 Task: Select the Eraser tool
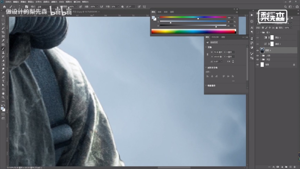pos(3,61)
